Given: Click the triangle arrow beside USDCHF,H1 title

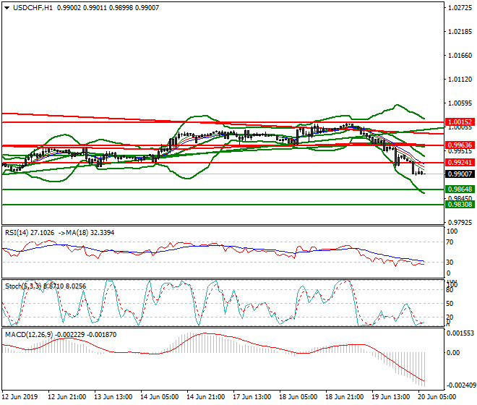Looking at the screenshot, I should point(7,8).
